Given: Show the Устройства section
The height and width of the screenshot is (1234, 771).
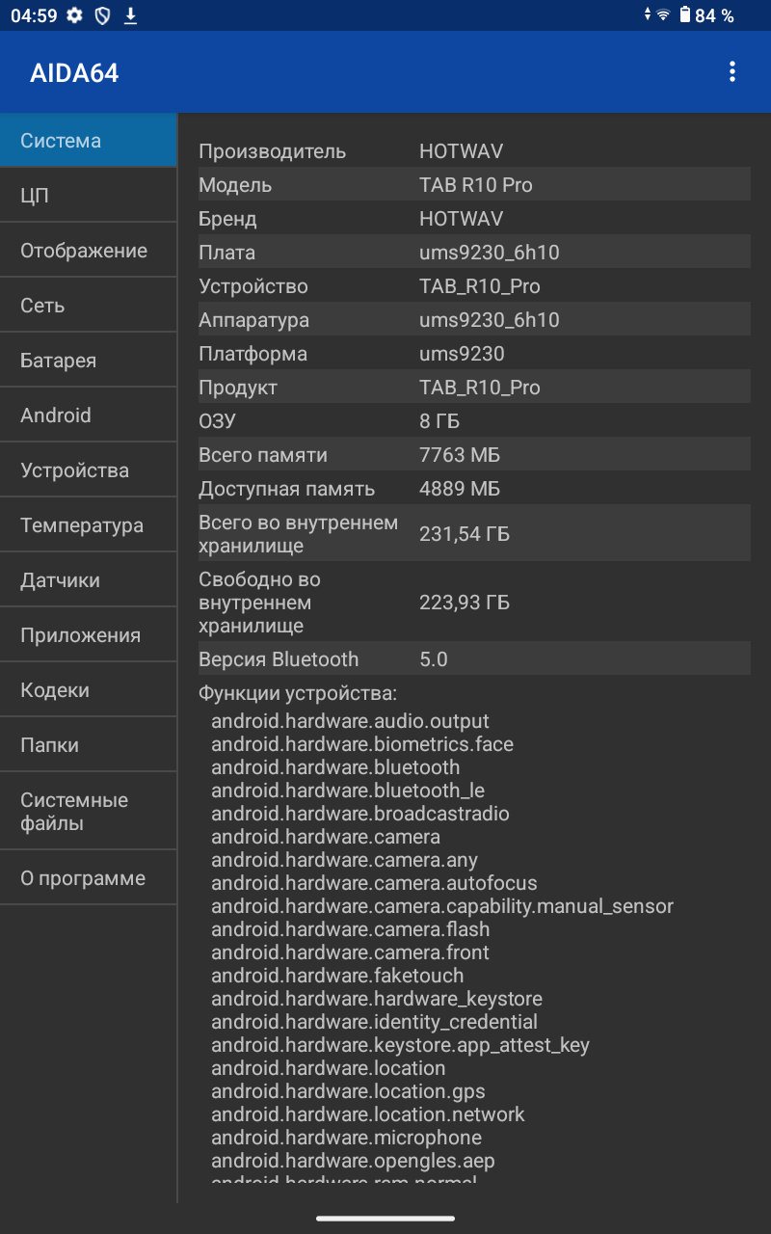Looking at the screenshot, I should click(x=88, y=470).
